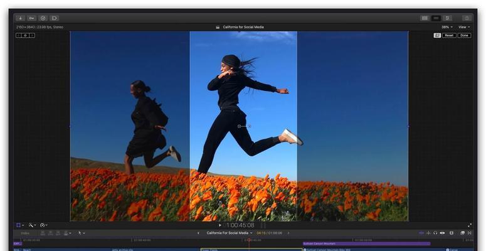
Task: Select the next keyframe arrow in viewer
Action: coord(32,35)
